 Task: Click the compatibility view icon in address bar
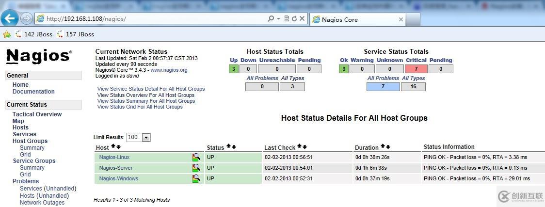click(x=287, y=19)
